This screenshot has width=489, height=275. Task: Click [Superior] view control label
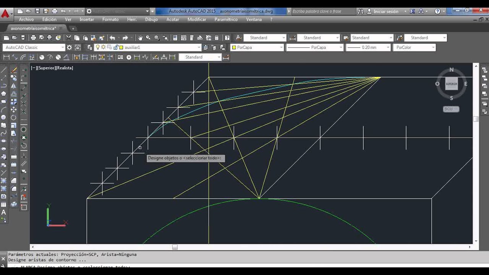(47, 68)
